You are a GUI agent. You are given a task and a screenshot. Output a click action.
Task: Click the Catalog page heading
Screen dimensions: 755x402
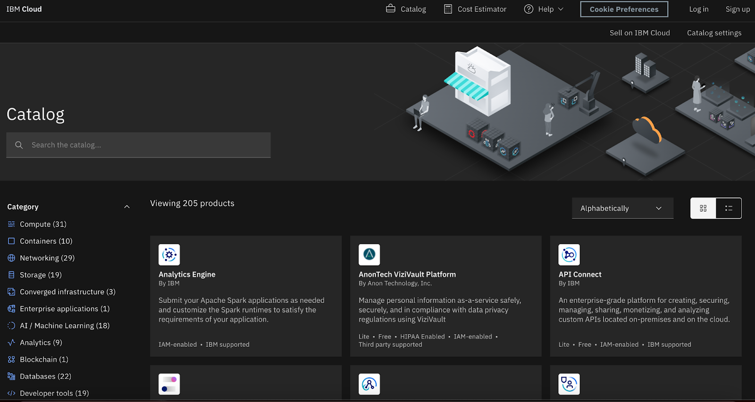[x=35, y=114]
